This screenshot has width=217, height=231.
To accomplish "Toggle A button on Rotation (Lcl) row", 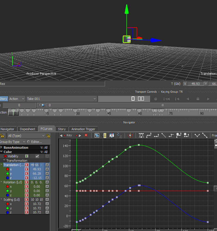I will pyautogui.click(x=47, y=182).
